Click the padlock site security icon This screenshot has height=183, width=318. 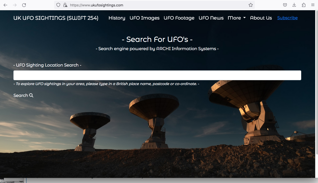coord(65,5)
